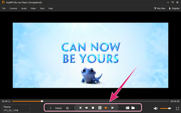
Task: Open the Audio menu
Action: tap(24, 8)
